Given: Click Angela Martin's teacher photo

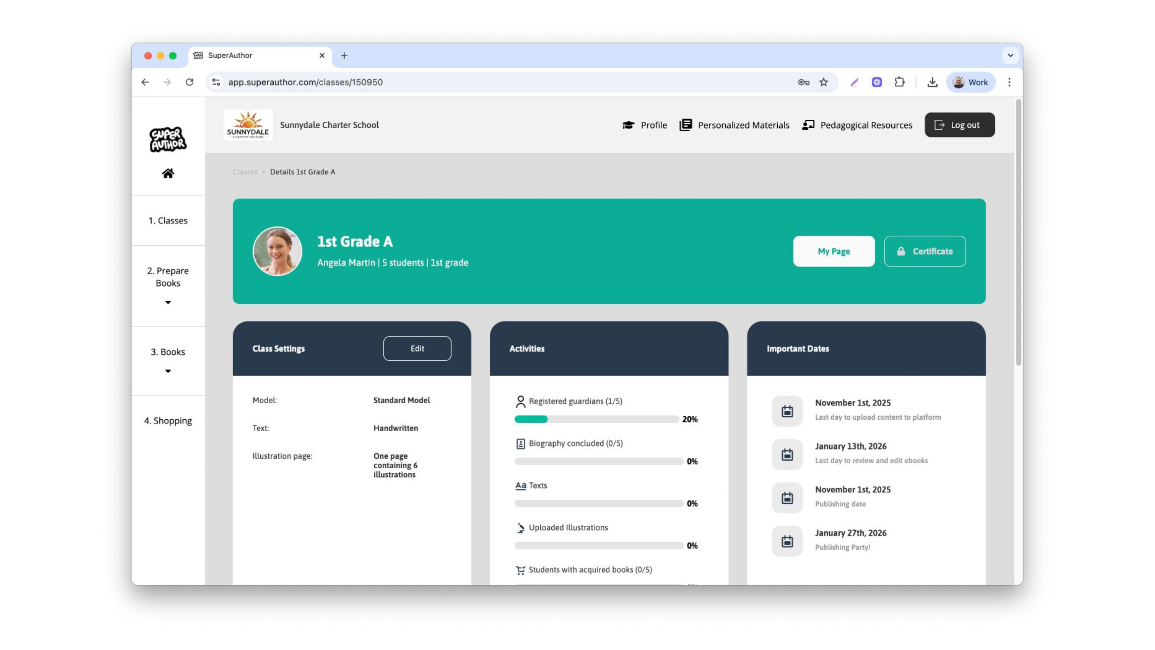Looking at the screenshot, I should [x=277, y=251].
